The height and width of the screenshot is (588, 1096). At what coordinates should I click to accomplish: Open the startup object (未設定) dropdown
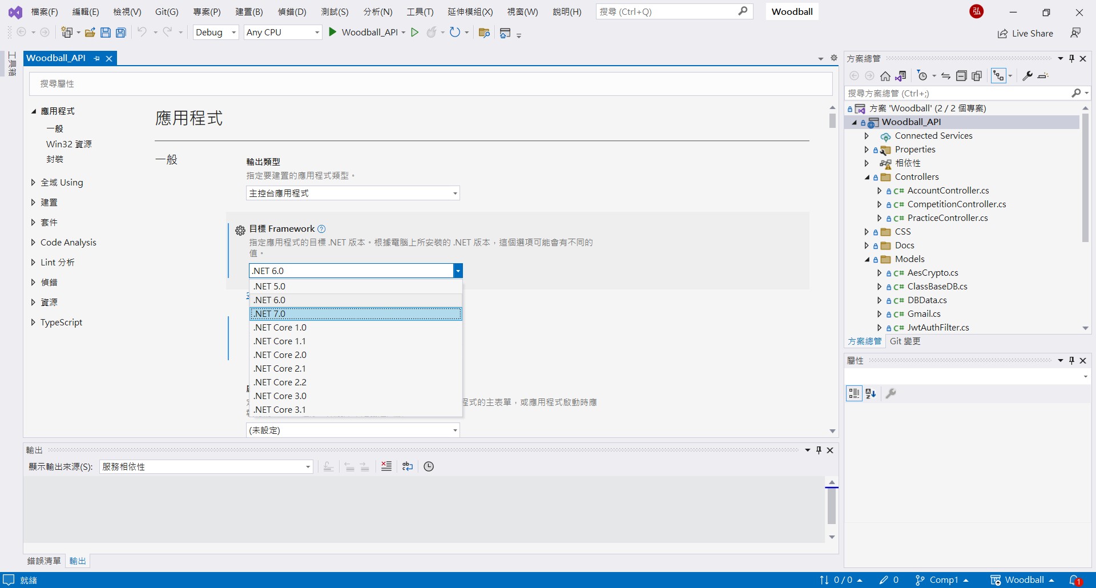[353, 430]
